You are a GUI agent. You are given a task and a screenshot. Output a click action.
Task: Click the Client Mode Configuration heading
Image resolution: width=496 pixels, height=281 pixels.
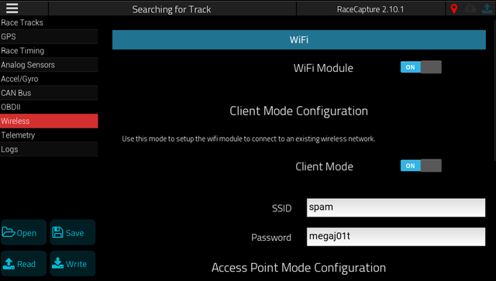(x=298, y=111)
